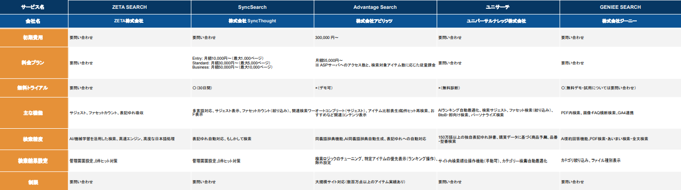This screenshot has height=190, width=681.
Task: Click the AI/機械学習を活用した検索 accuracy cell
Action: (x=129, y=139)
